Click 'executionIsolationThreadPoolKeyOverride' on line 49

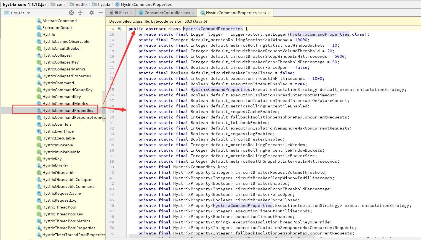point(281,222)
